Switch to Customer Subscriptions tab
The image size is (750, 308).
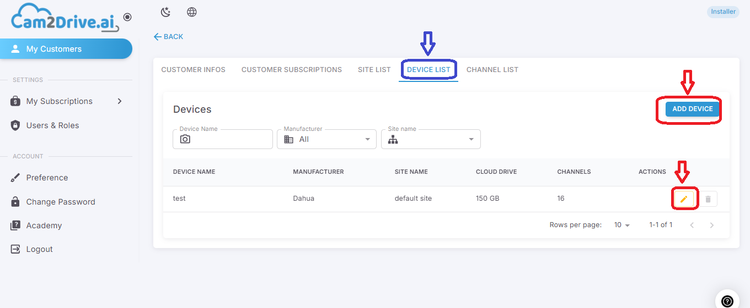[292, 70]
